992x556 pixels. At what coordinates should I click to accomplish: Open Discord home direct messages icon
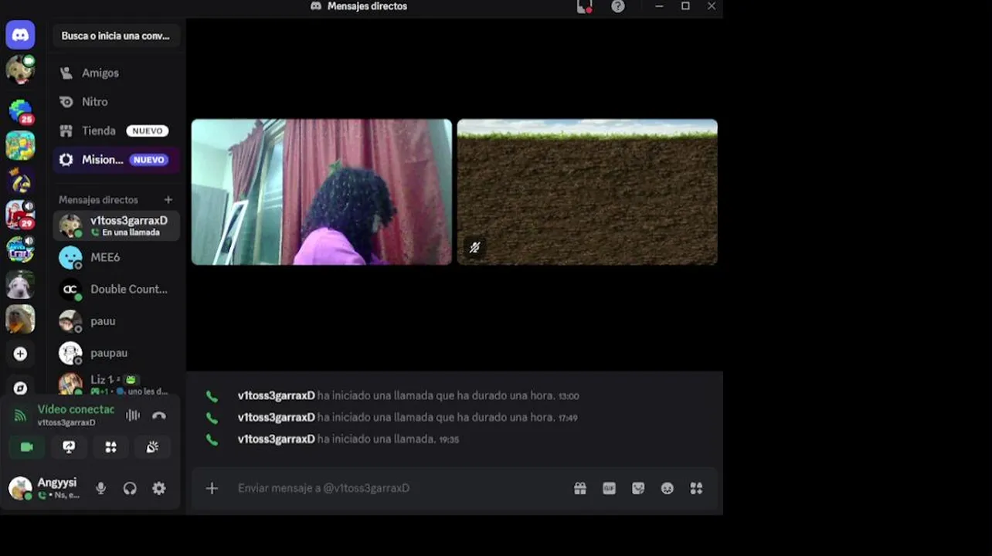click(20, 35)
